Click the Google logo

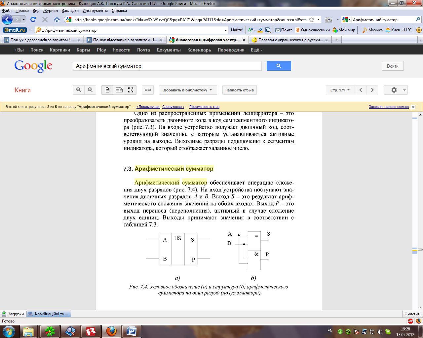click(33, 66)
